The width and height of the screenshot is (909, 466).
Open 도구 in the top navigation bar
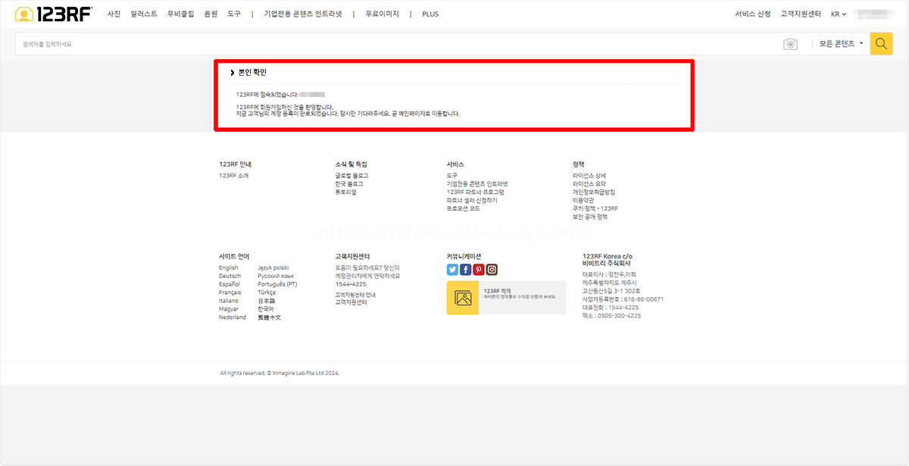pos(234,14)
